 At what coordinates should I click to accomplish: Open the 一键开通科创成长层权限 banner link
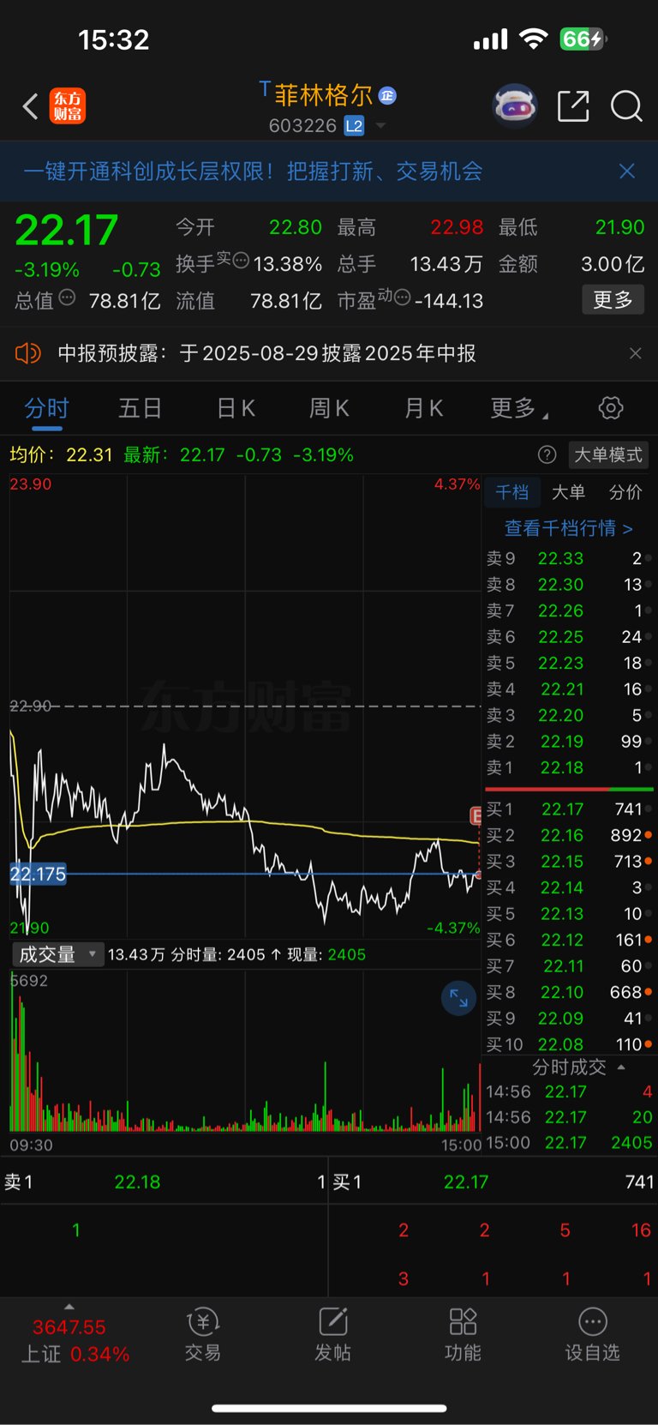(253, 171)
